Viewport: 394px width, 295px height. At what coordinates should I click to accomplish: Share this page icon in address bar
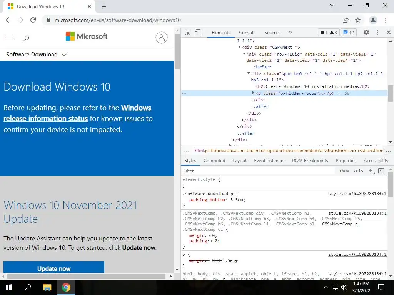pos(346,20)
